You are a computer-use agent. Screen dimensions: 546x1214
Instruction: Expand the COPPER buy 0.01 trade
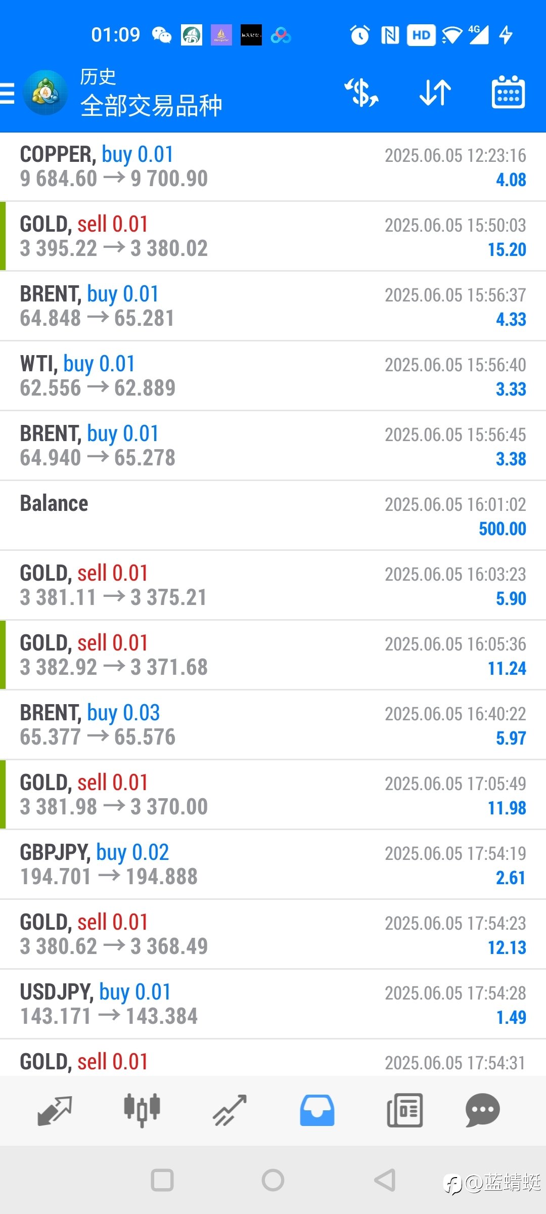click(273, 167)
